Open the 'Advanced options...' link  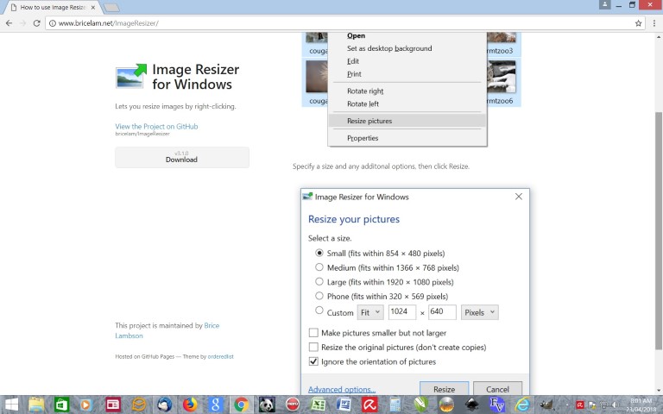342,390
